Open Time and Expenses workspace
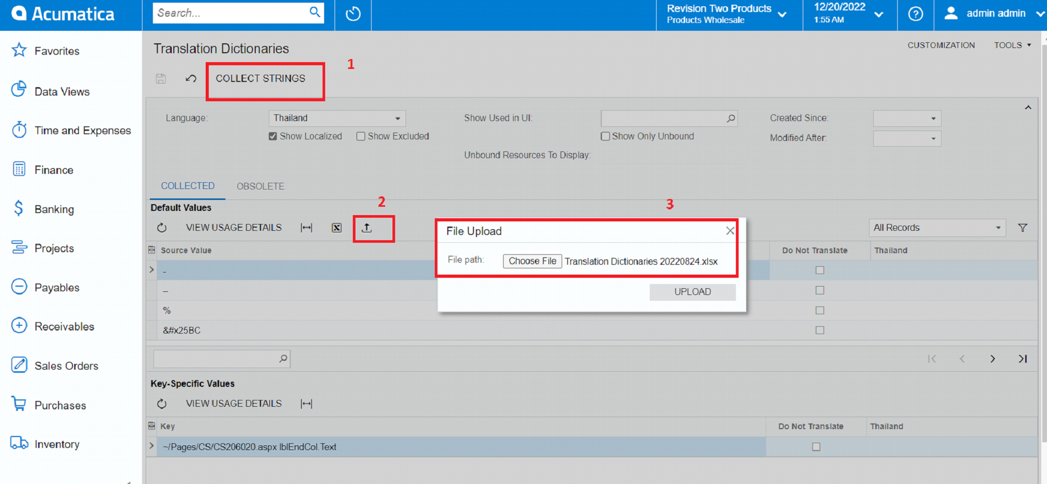 [71, 130]
